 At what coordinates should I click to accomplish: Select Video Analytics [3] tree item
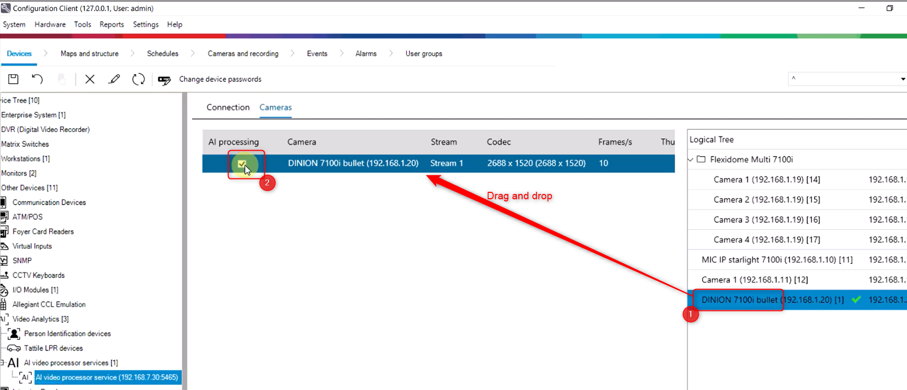[x=41, y=319]
